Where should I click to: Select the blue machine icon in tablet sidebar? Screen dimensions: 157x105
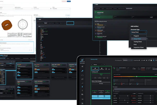coord(82,87)
